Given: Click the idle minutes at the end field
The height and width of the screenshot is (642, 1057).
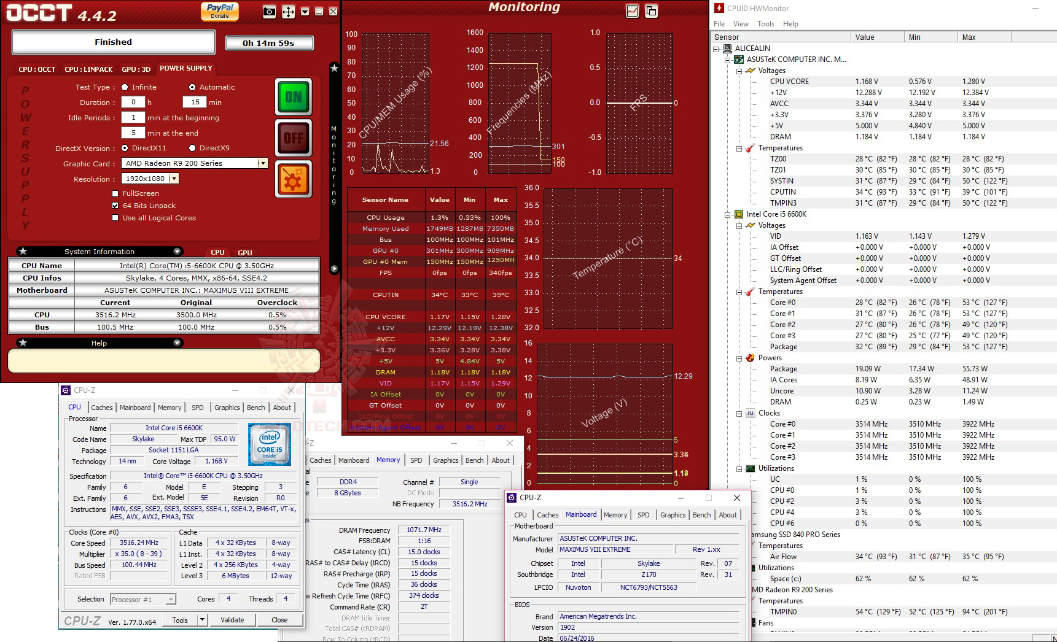Looking at the screenshot, I should [x=133, y=133].
